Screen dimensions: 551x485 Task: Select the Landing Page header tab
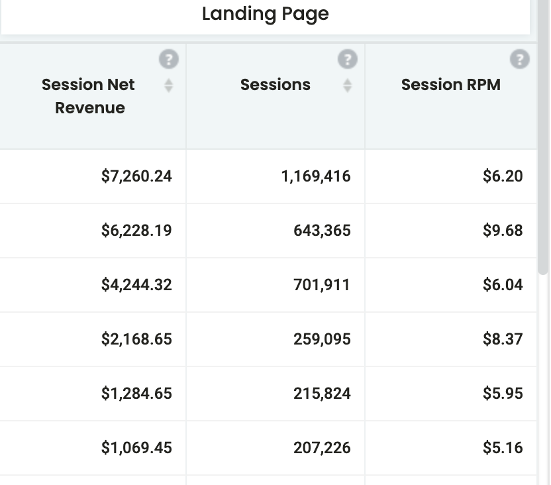click(x=265, y=14)
